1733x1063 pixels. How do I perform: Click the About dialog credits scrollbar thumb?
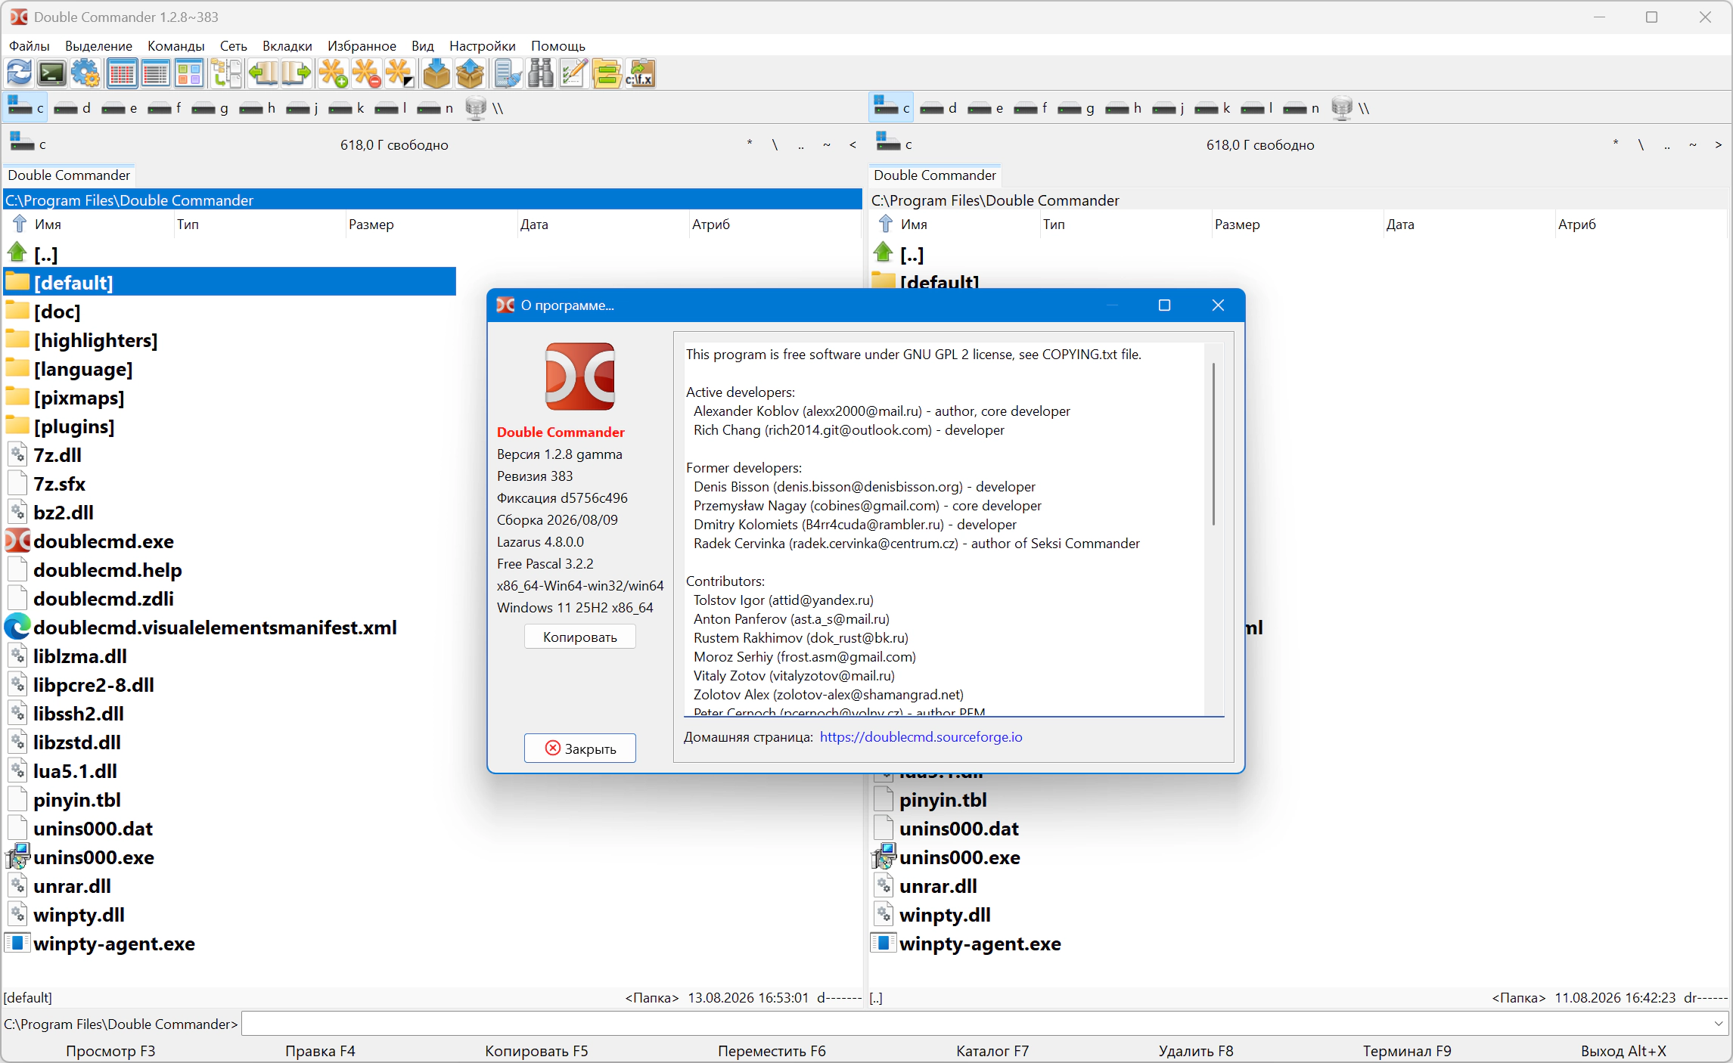tap(1214, 444)
